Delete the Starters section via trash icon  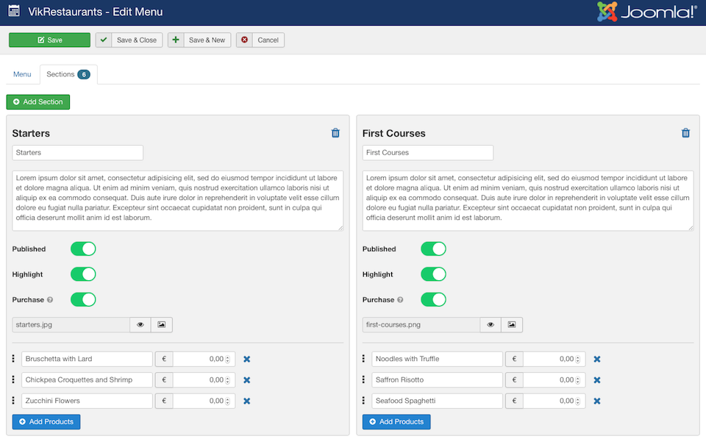point(335,133)
